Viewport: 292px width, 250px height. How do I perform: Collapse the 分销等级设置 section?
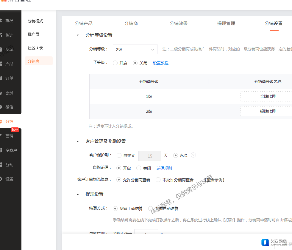(x=78, y=35)
